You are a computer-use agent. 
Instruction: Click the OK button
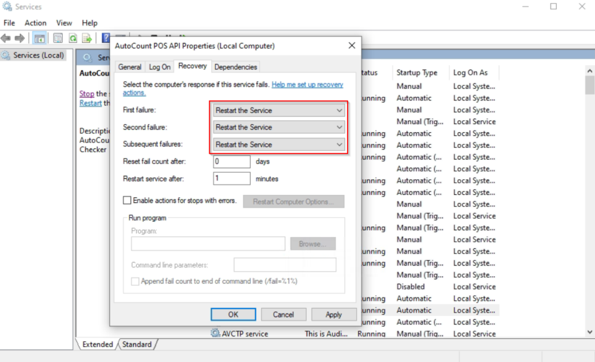(233, 314)
